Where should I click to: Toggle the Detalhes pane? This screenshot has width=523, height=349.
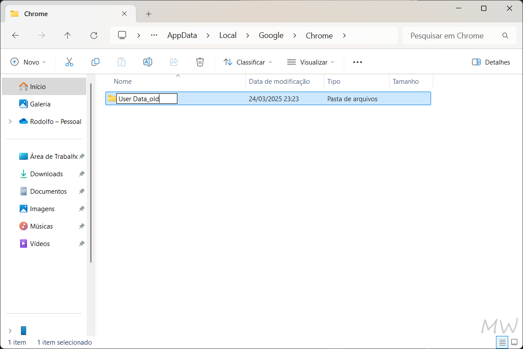click(x=491, y=62)
